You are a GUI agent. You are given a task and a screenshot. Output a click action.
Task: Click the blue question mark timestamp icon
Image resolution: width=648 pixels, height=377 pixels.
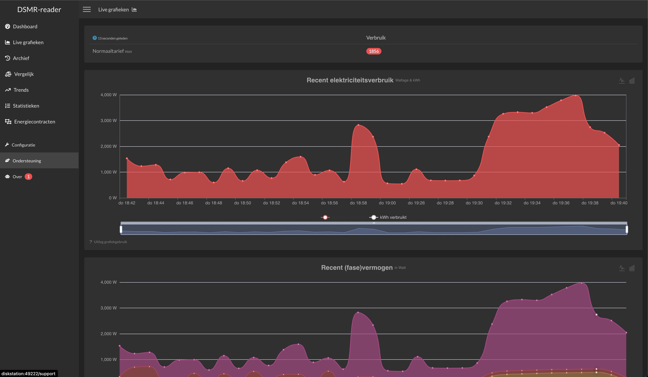coord(94,38)
